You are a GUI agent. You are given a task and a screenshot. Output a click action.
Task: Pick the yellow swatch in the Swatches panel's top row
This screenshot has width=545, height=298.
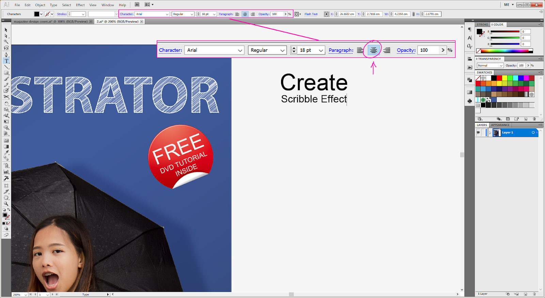click(504, 78)
